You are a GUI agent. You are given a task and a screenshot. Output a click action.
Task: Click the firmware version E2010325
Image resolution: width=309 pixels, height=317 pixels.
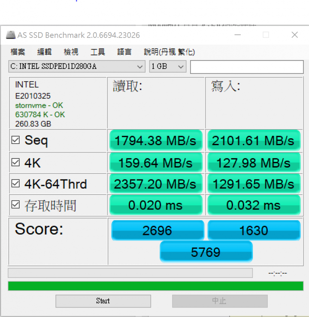[x=33, y=96]
